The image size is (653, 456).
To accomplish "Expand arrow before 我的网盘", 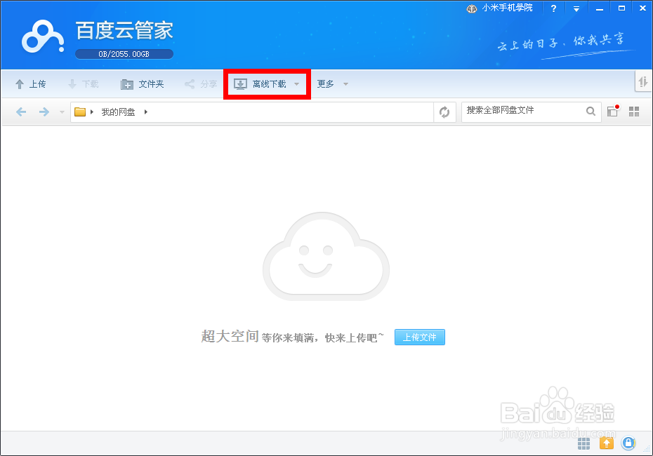I will [x=91, y=112].
